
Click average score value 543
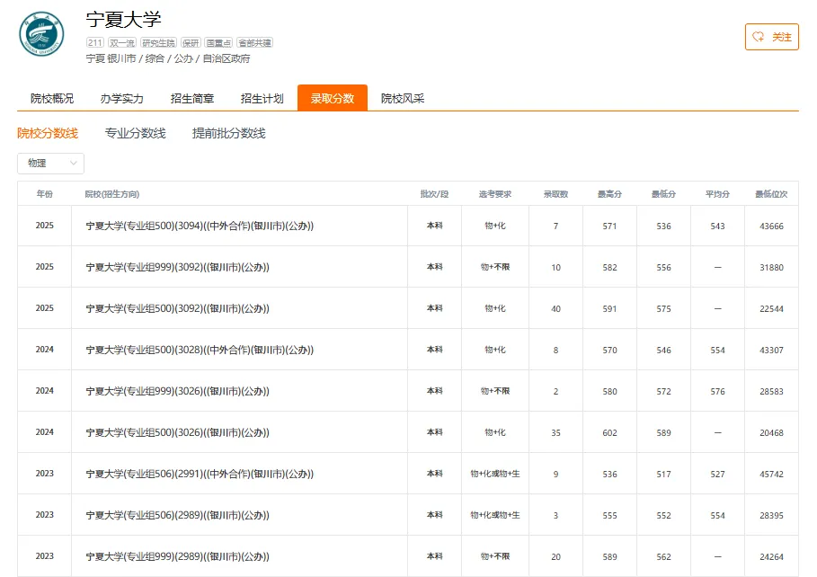pos(717,226)
